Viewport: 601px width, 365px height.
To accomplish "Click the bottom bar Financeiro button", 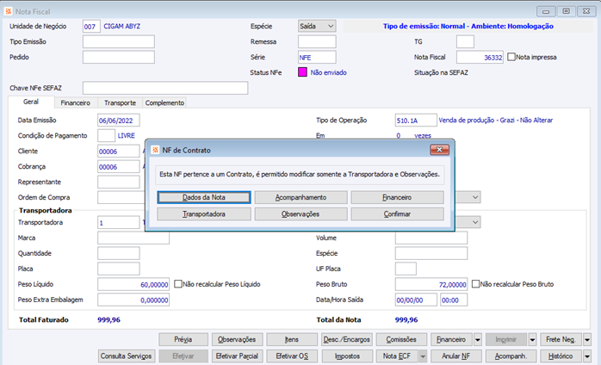I will [451, 339].
